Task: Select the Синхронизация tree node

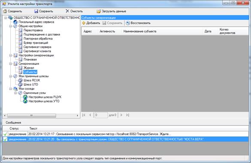Action: [x=29, y=63]
